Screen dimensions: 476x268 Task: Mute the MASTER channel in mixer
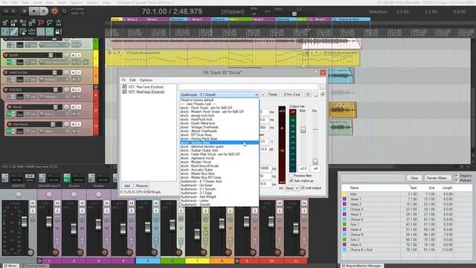coord(33,203)
